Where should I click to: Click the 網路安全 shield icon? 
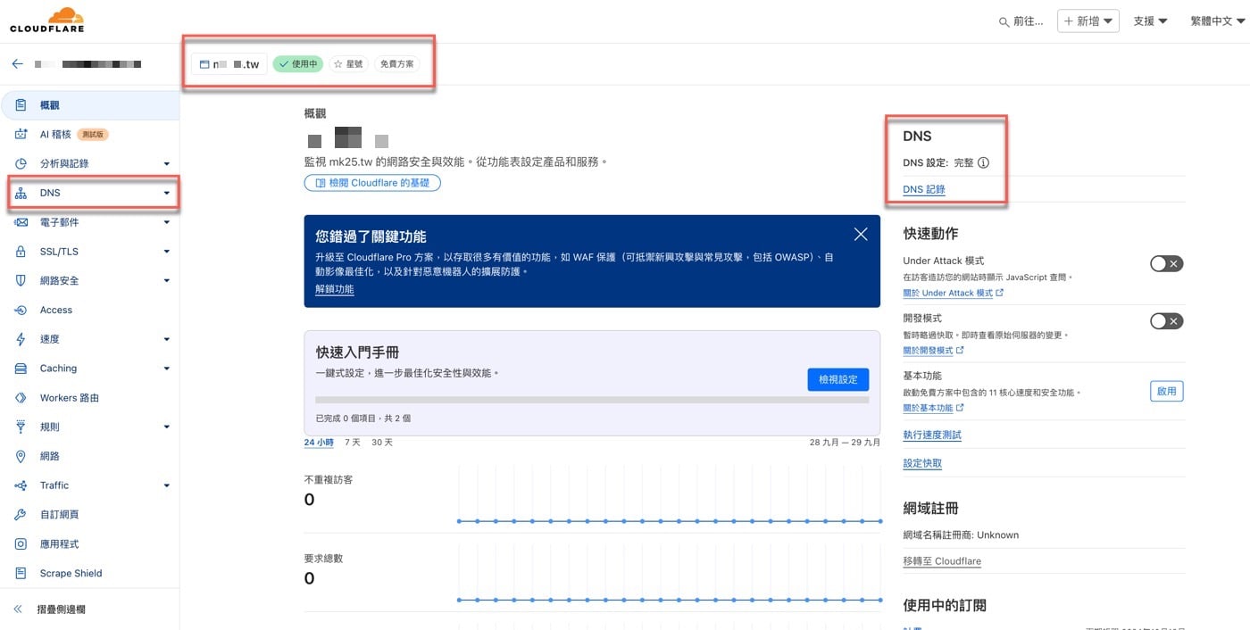coord(21,280)
